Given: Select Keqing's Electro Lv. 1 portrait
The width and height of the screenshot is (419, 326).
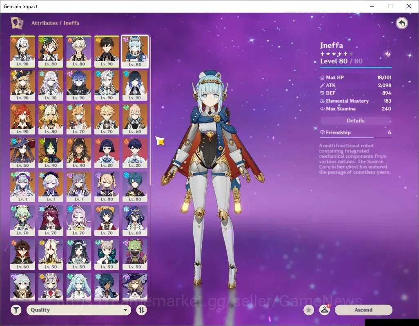Looking at the screenshot, I should pos(79,187).
